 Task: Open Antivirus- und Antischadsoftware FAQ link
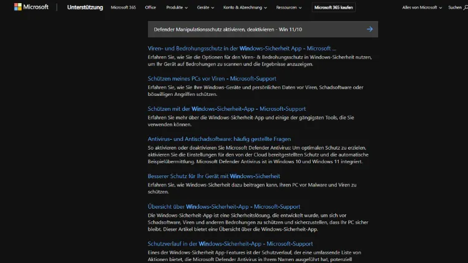click(x=220, y=139)
